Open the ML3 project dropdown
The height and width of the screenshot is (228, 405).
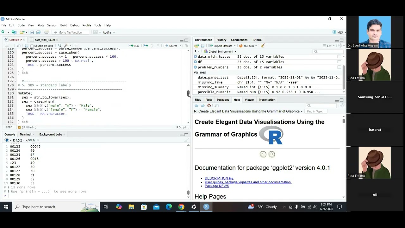coord(339,32)
